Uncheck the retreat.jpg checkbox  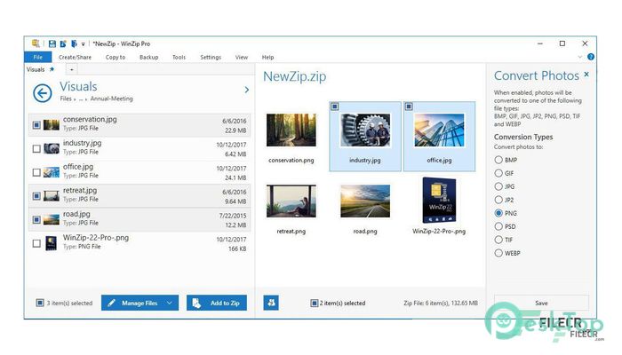coord(36,196)
